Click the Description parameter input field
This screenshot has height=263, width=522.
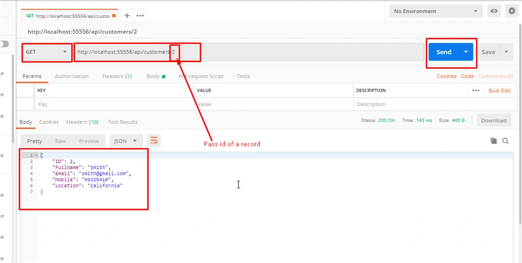click(x=435, y=104)
